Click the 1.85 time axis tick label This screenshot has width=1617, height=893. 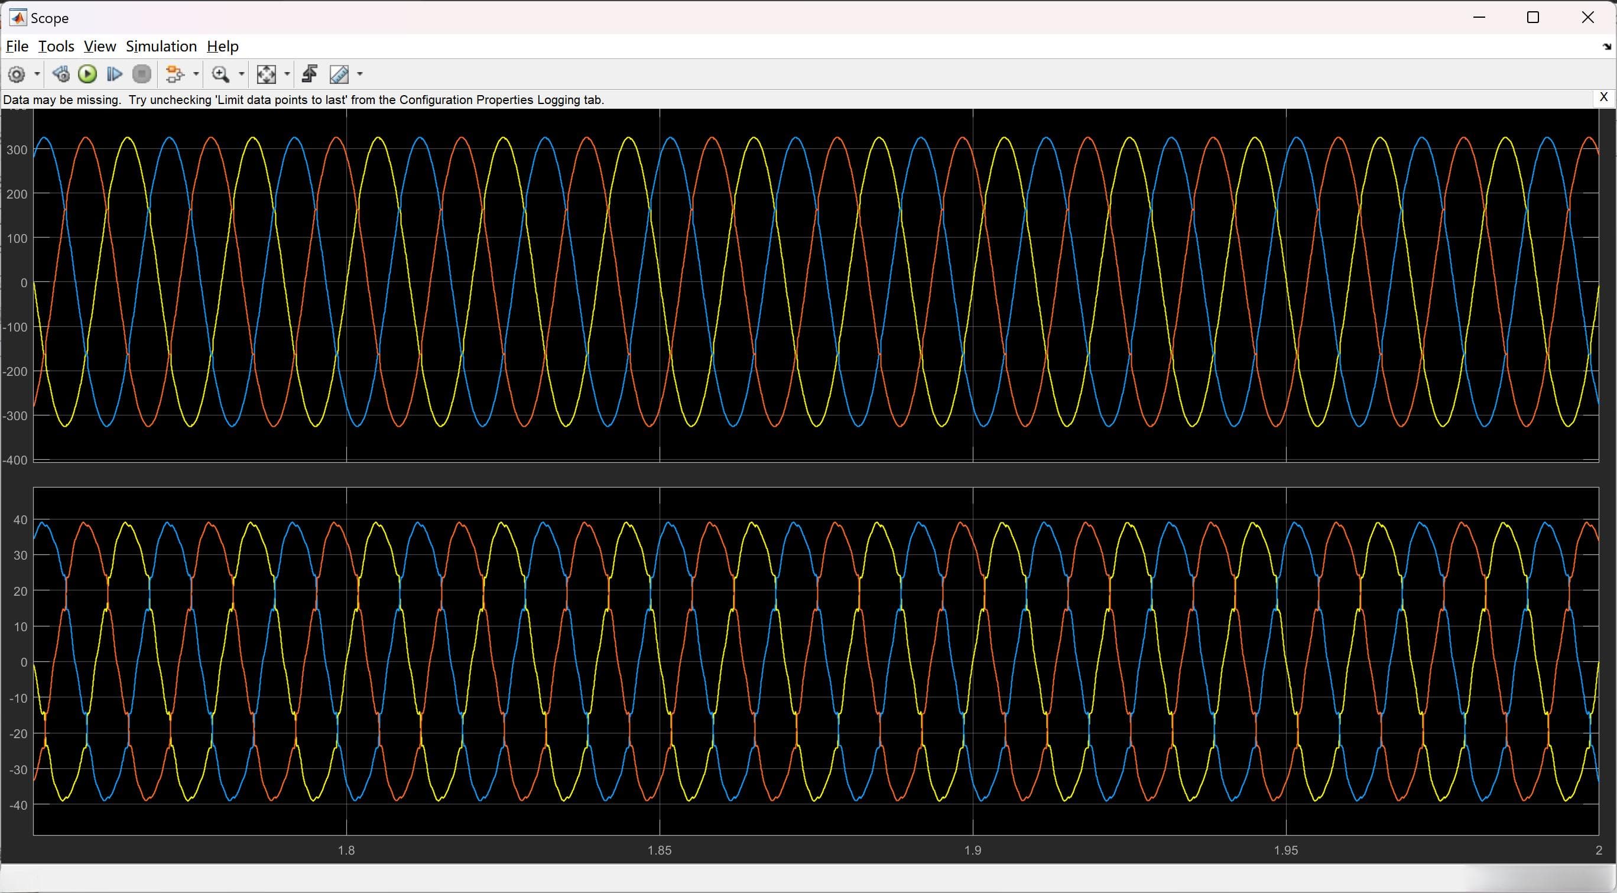point(659,850)
